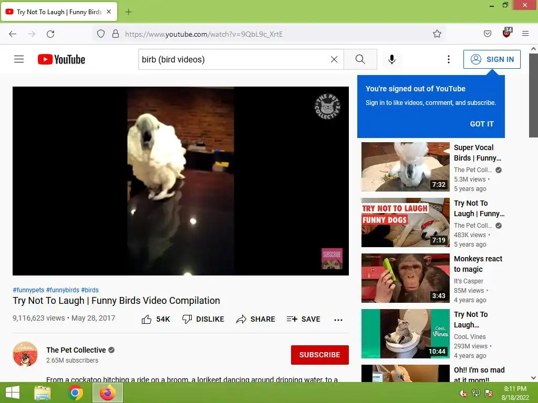Image resolution: width=538 pixels, height=403 pixels.
Task: Save video to a playlist
Action: (303, 319)
